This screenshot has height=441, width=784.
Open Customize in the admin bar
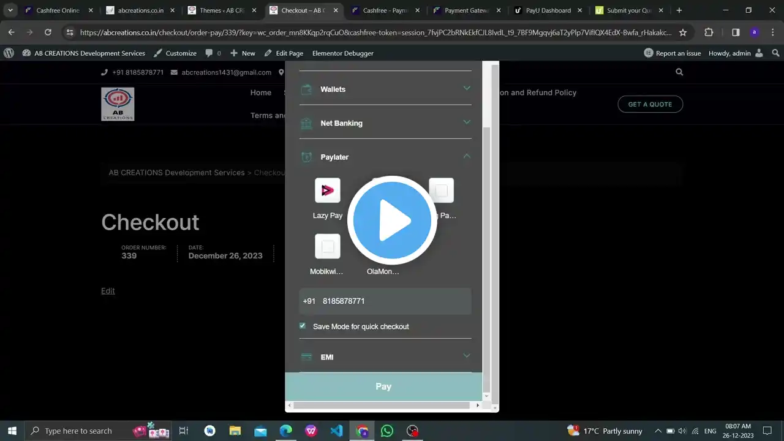point(175,53)
